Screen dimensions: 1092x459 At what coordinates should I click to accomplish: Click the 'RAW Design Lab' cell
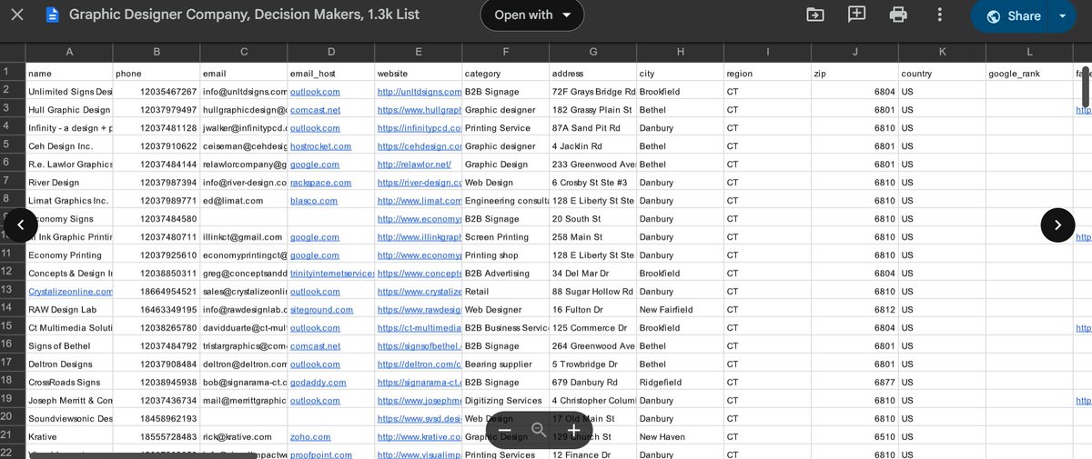click(x=69, y=310)
